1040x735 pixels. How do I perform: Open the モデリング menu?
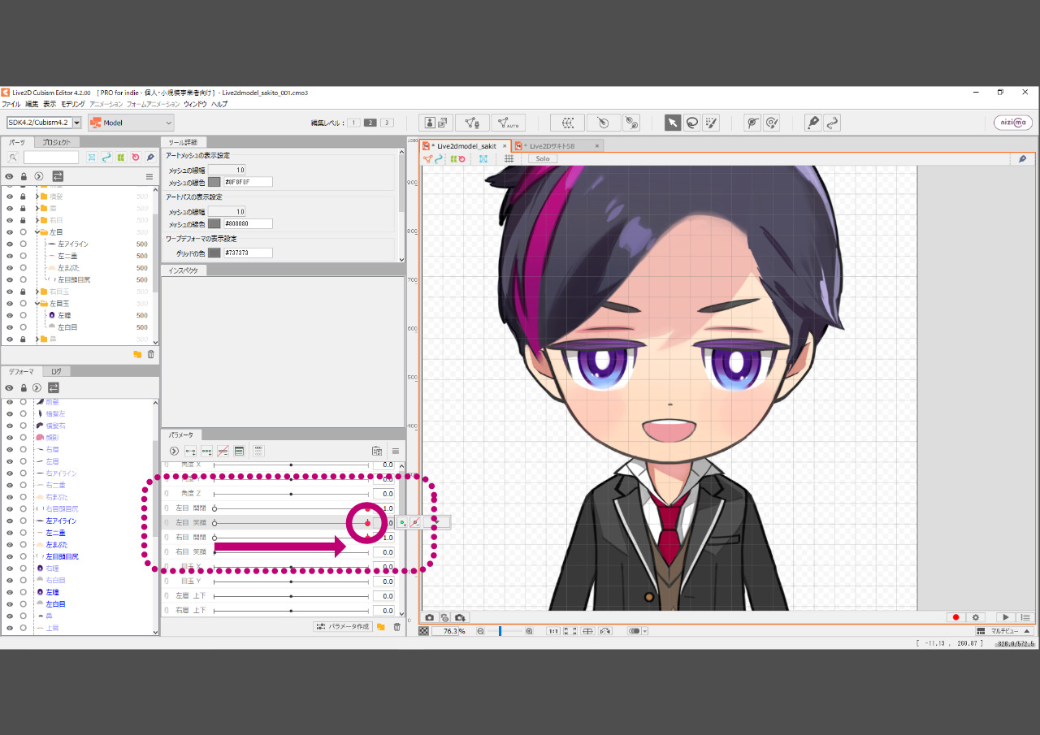(x=73, y=104)
